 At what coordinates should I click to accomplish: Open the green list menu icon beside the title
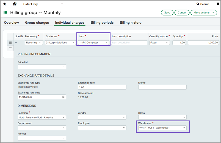pos(5,13)
